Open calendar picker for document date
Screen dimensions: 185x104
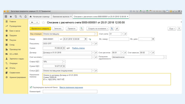(86, 39)
